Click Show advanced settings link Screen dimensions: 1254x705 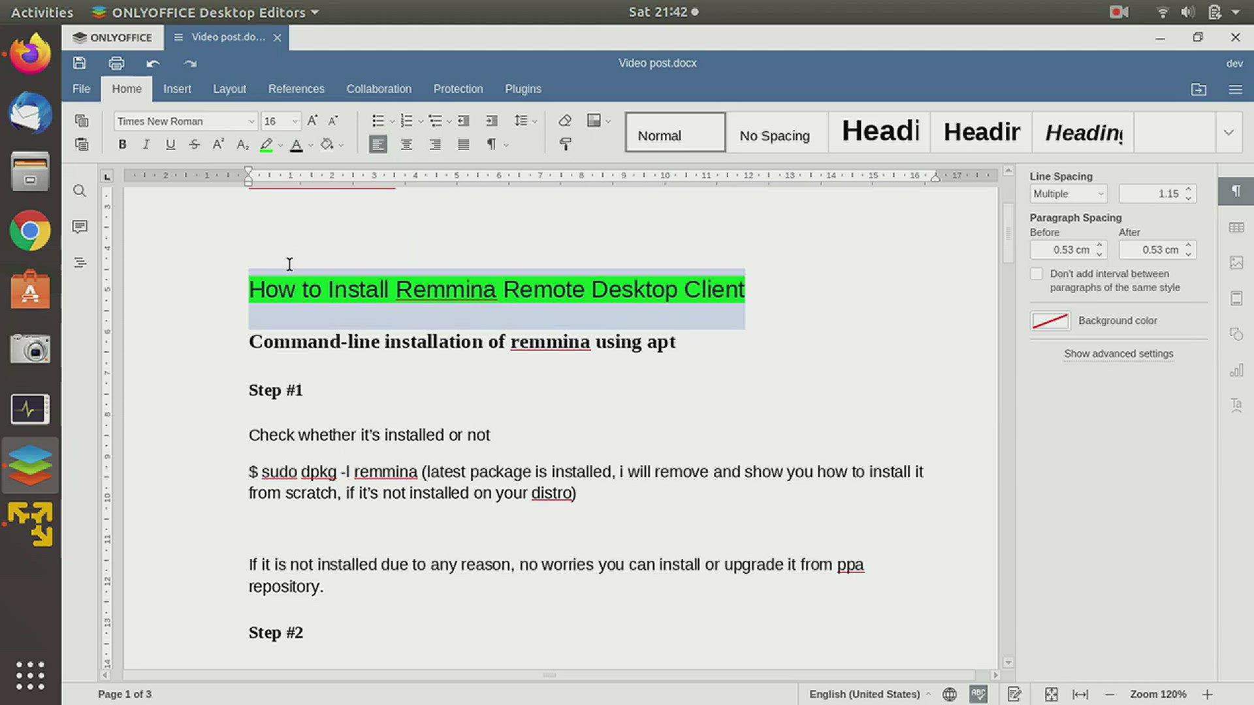click(x=1119, y=354)
